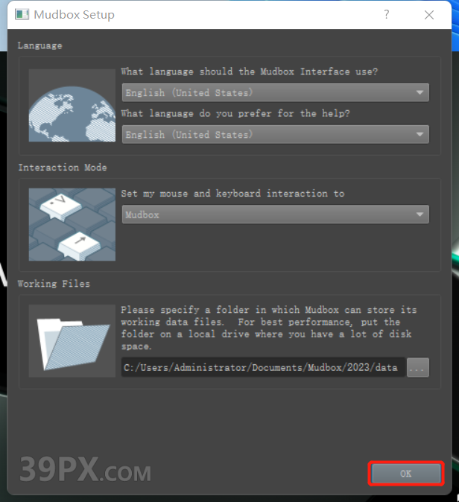
Task: Select the Interaction Mode section heading
Action: [63, 168]
